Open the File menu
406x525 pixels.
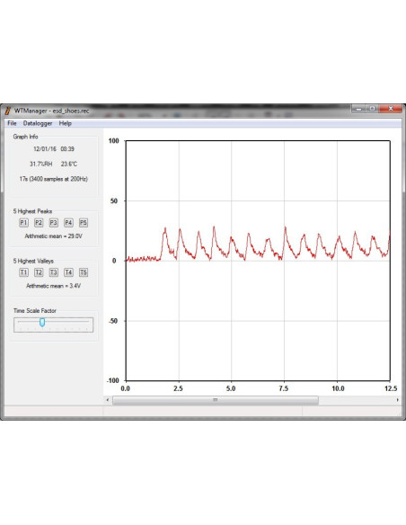coord(12,123)
